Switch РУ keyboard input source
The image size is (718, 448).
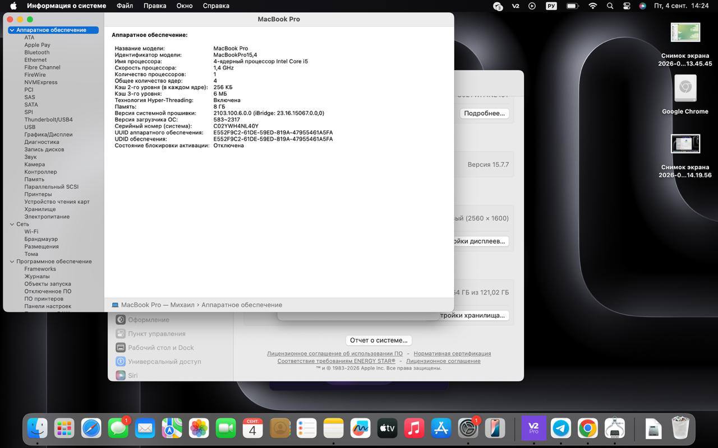coord(551,6)
